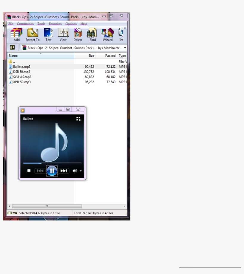
Task: Sort files by the Size column
Action: 91,56
